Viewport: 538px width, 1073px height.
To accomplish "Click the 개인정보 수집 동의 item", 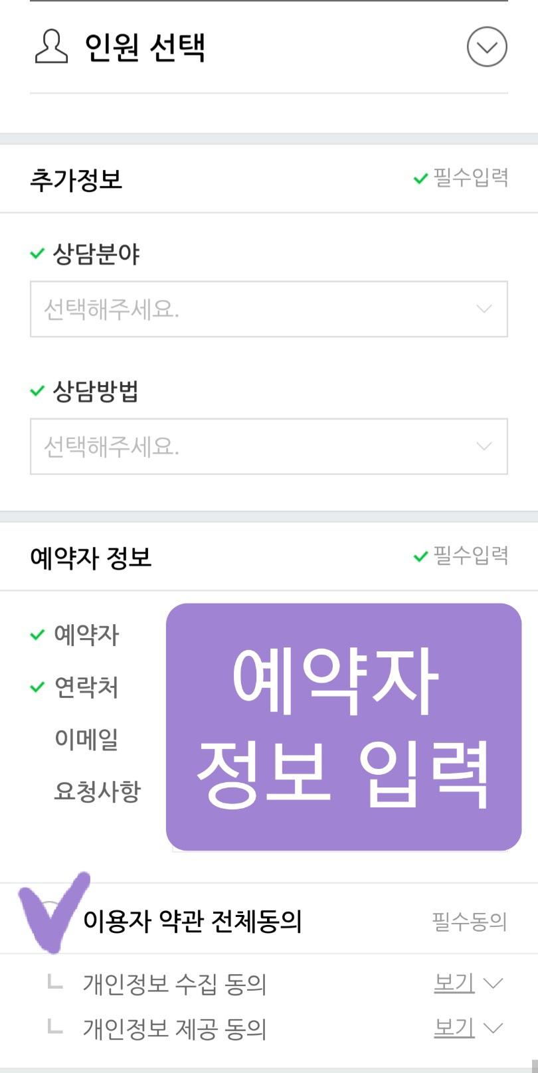I will pos(174,983).
